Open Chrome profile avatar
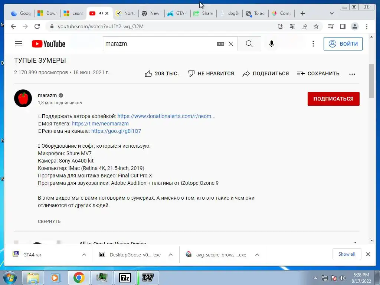The width and height of the screenshot is (380, 285). point(354,26)
